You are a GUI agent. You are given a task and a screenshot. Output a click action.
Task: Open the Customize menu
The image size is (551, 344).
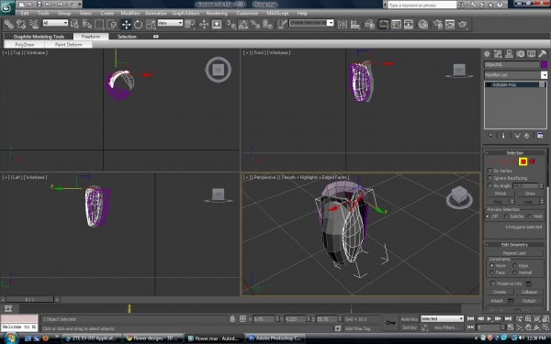click(247, 14)
